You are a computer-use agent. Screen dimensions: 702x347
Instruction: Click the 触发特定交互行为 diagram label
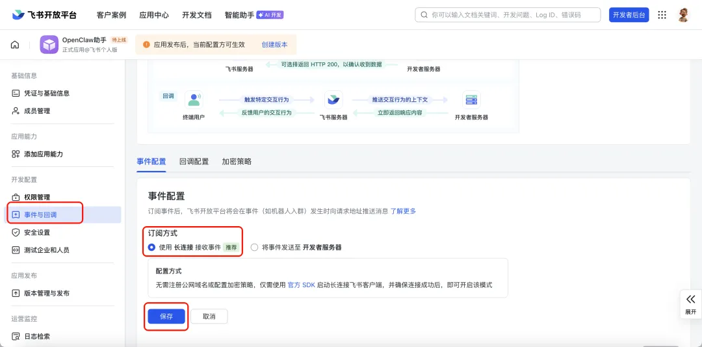click(x=266, y=99)
